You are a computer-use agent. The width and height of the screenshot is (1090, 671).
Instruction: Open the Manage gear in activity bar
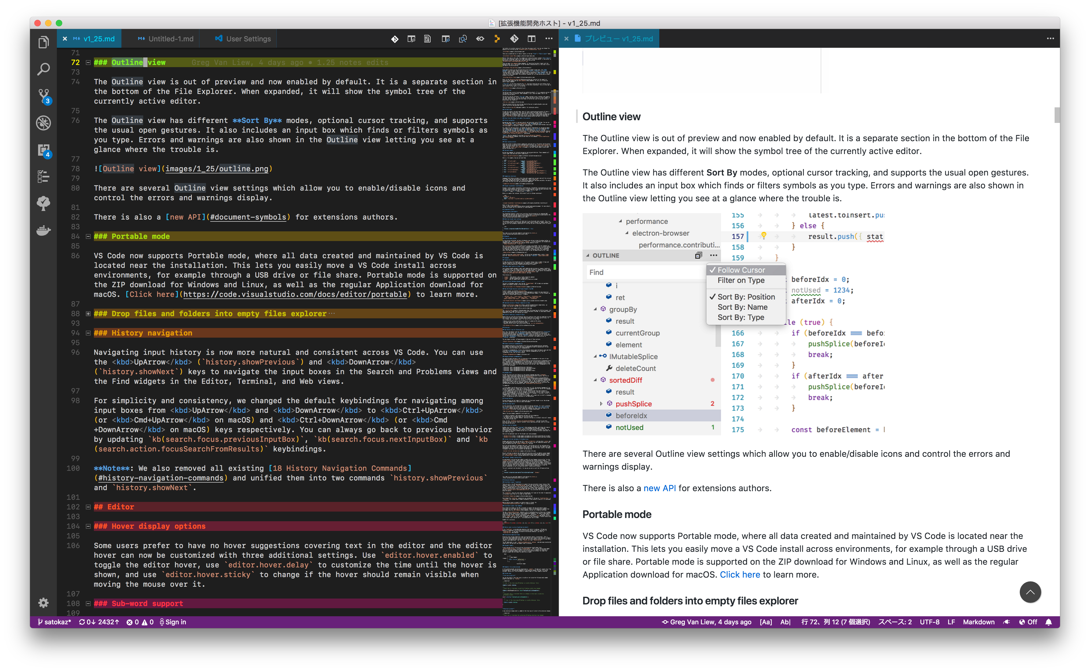(x=43, y=603)
